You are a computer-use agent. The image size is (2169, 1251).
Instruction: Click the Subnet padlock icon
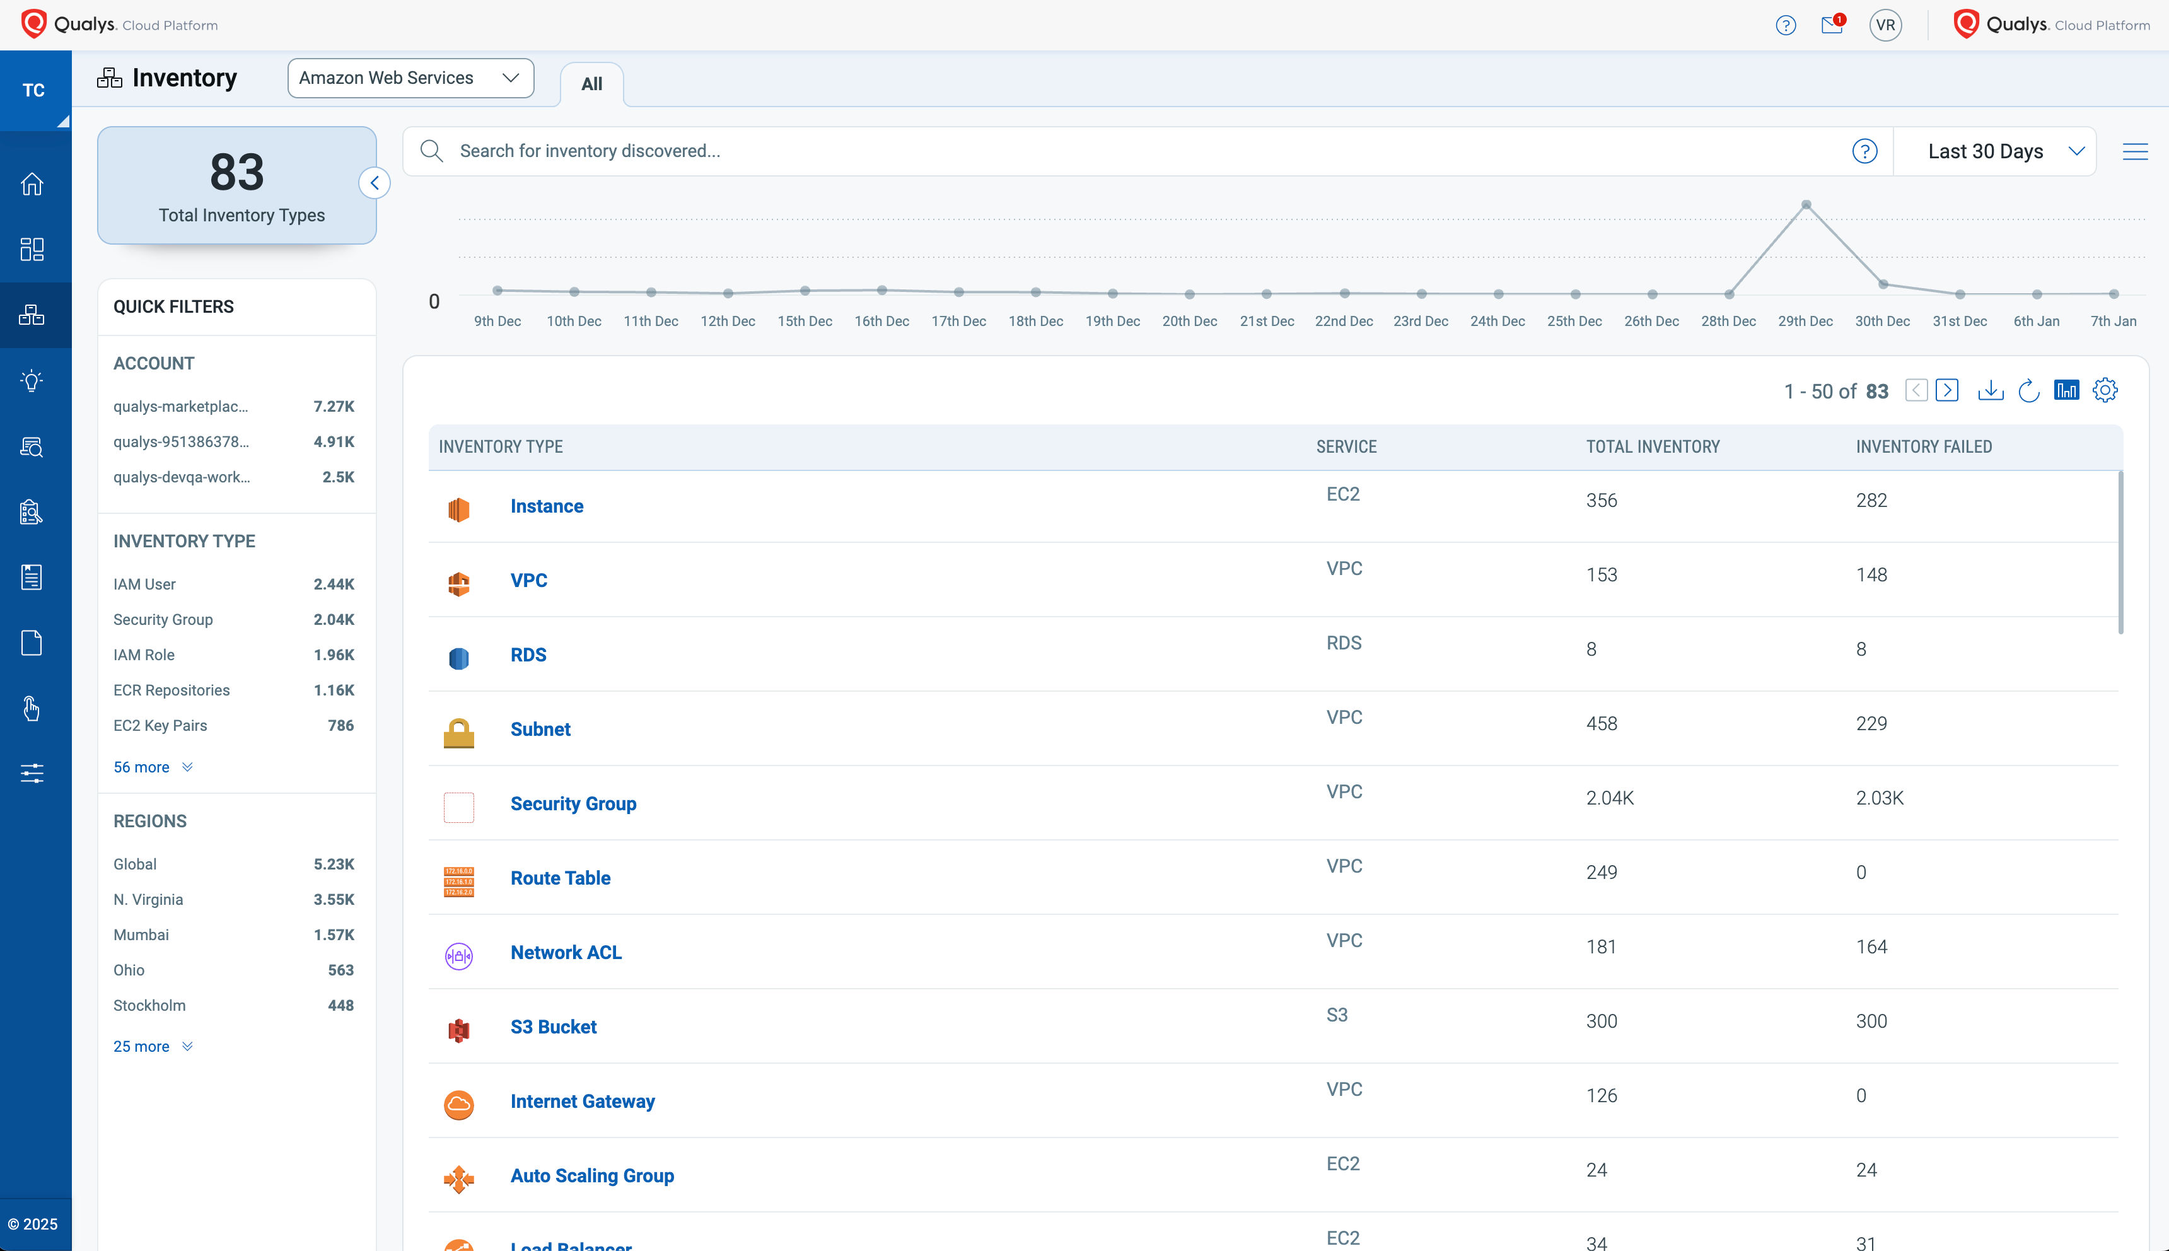click(x=459, y=733)
